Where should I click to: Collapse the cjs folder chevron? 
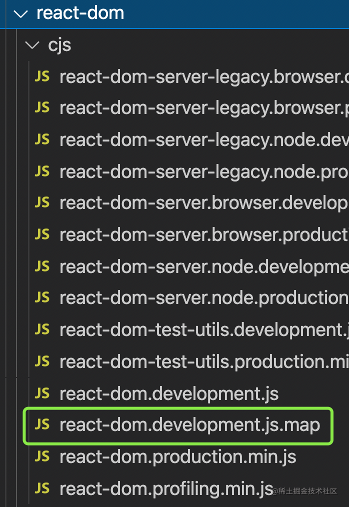pos(32,45)
